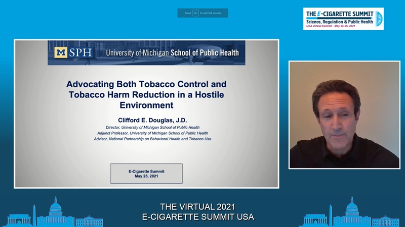Click the M SPH Michigan logo
Screen dimensions: 405x227
[x=73, y=52]
